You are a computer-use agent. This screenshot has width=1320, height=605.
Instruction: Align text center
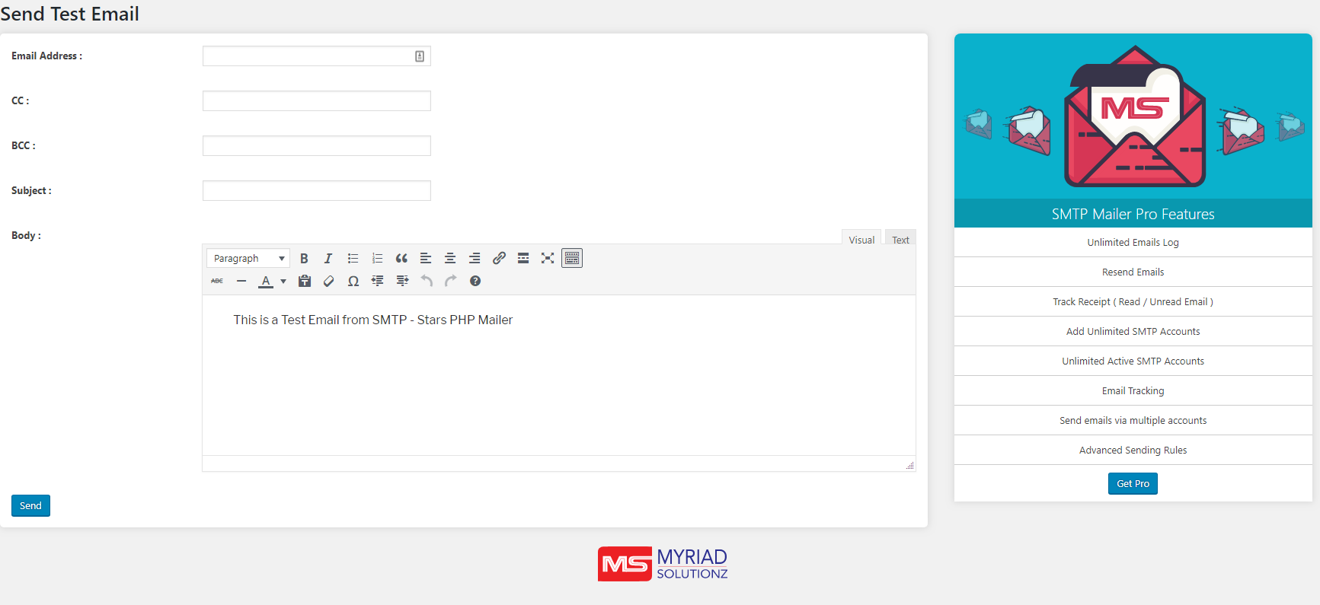click(450, 259)
